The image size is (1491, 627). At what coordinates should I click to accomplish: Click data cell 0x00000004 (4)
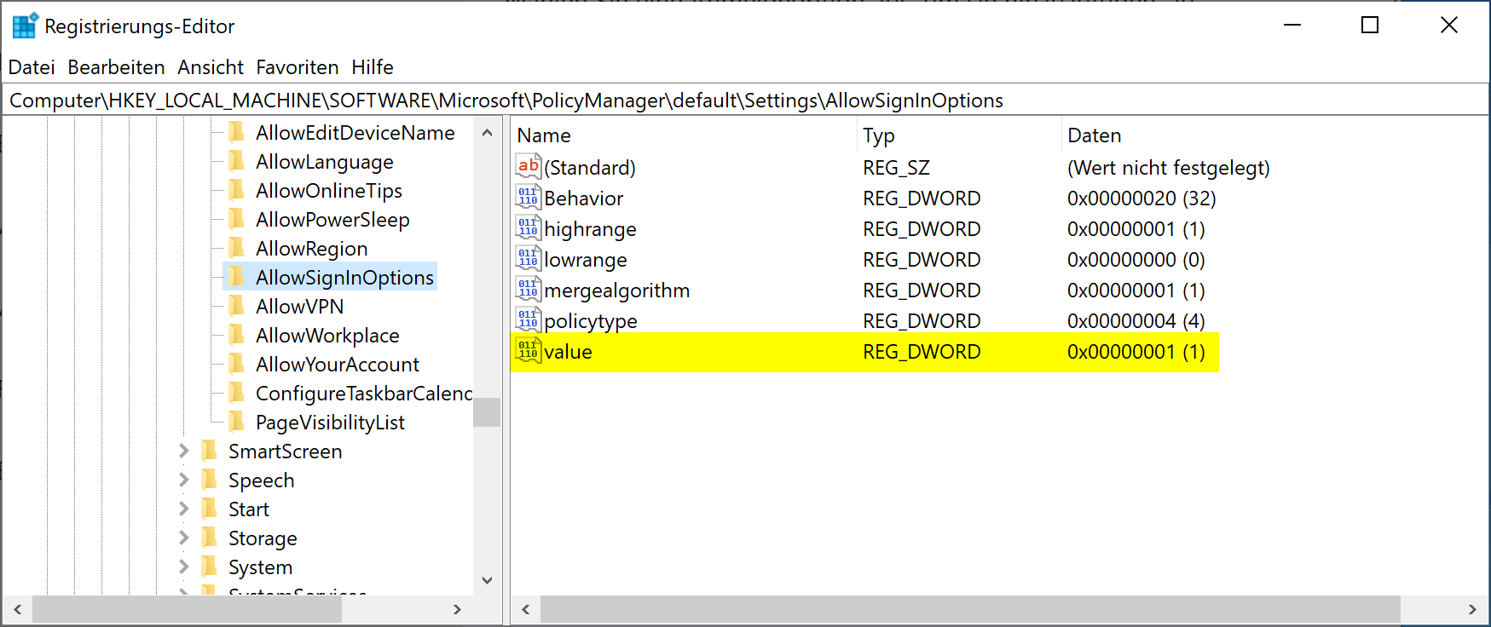tap(1136, 321)
